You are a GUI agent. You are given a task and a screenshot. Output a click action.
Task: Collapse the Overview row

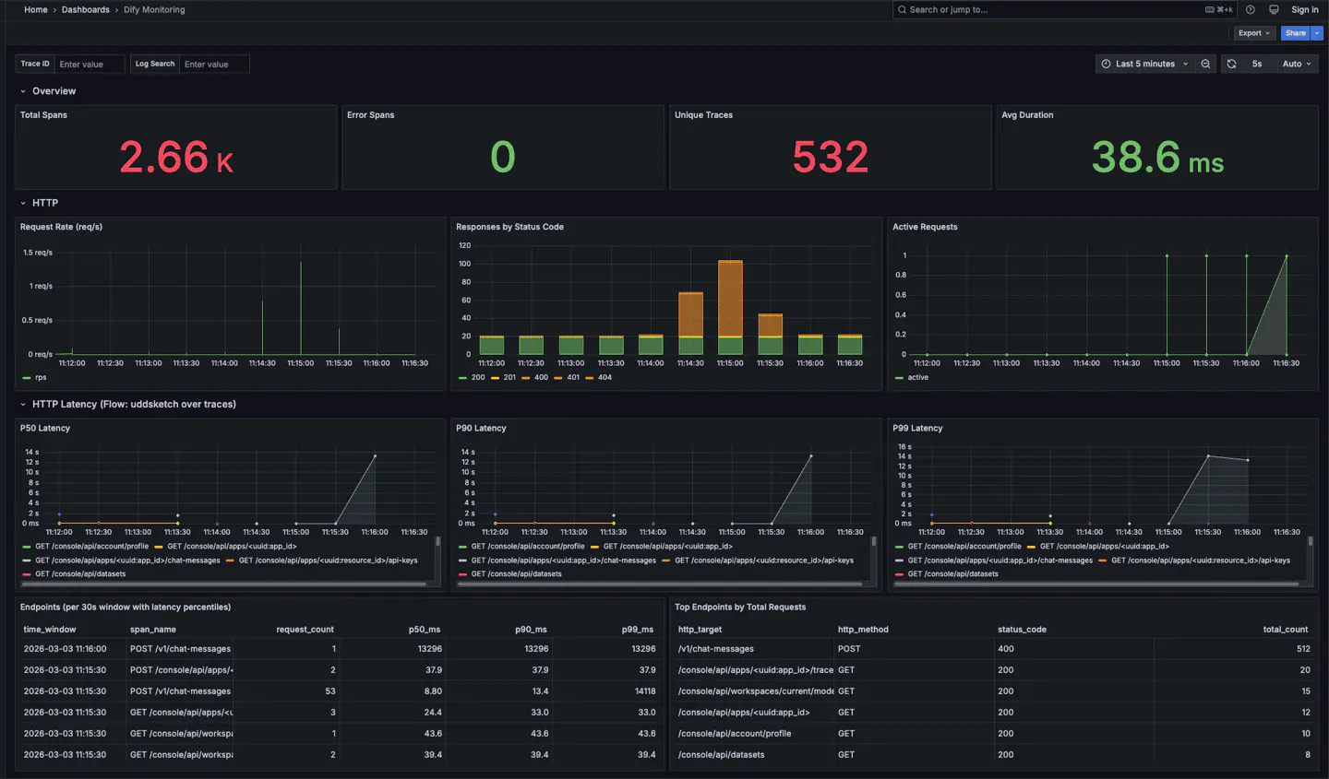[x=23, y=91]
